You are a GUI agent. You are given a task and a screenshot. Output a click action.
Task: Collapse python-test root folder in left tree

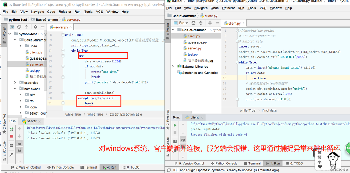[10, 34]
